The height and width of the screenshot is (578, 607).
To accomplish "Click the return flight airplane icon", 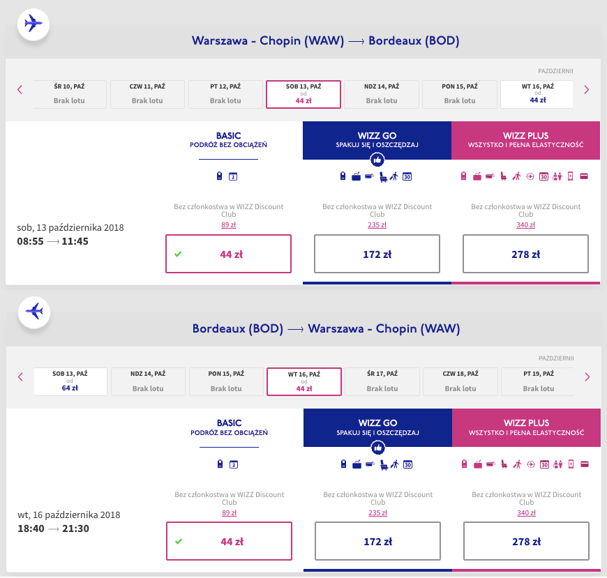I will [x=33, y=311].
